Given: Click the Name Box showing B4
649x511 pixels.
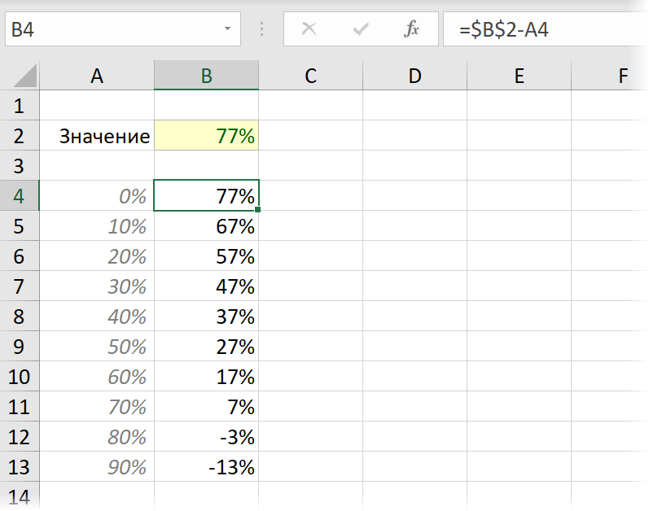Looking at the screenshot, I should (x=122, y=29).
